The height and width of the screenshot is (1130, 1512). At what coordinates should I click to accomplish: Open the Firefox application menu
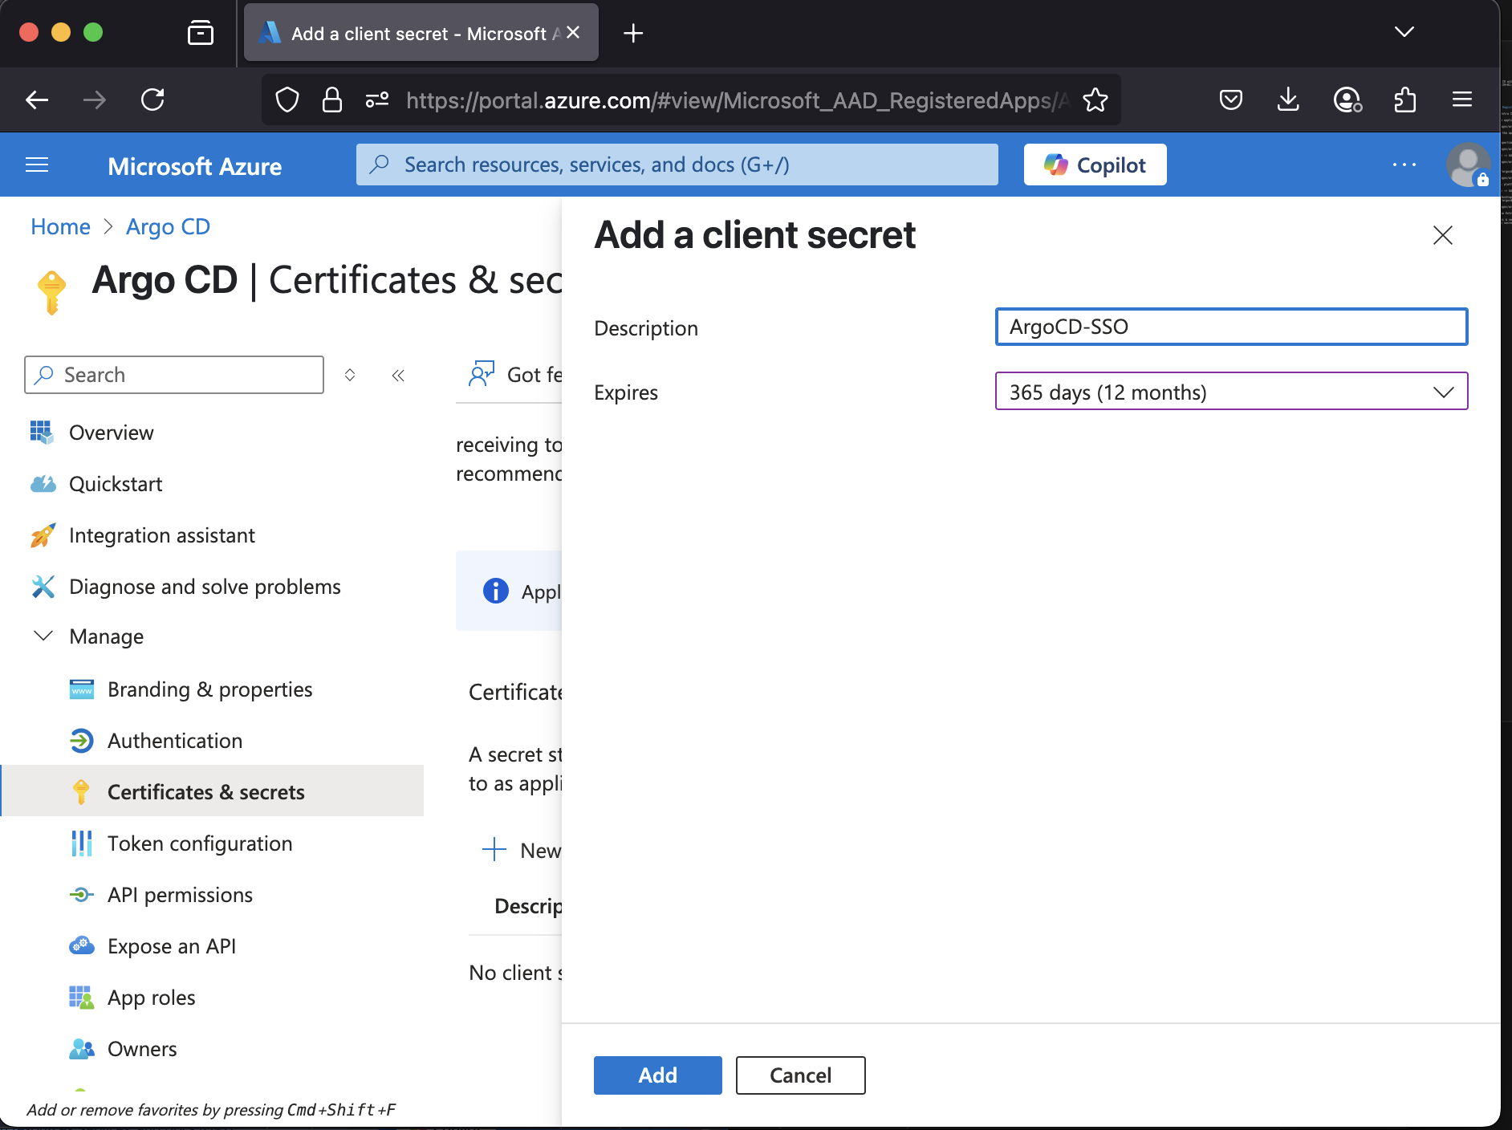pos(1462,100)
